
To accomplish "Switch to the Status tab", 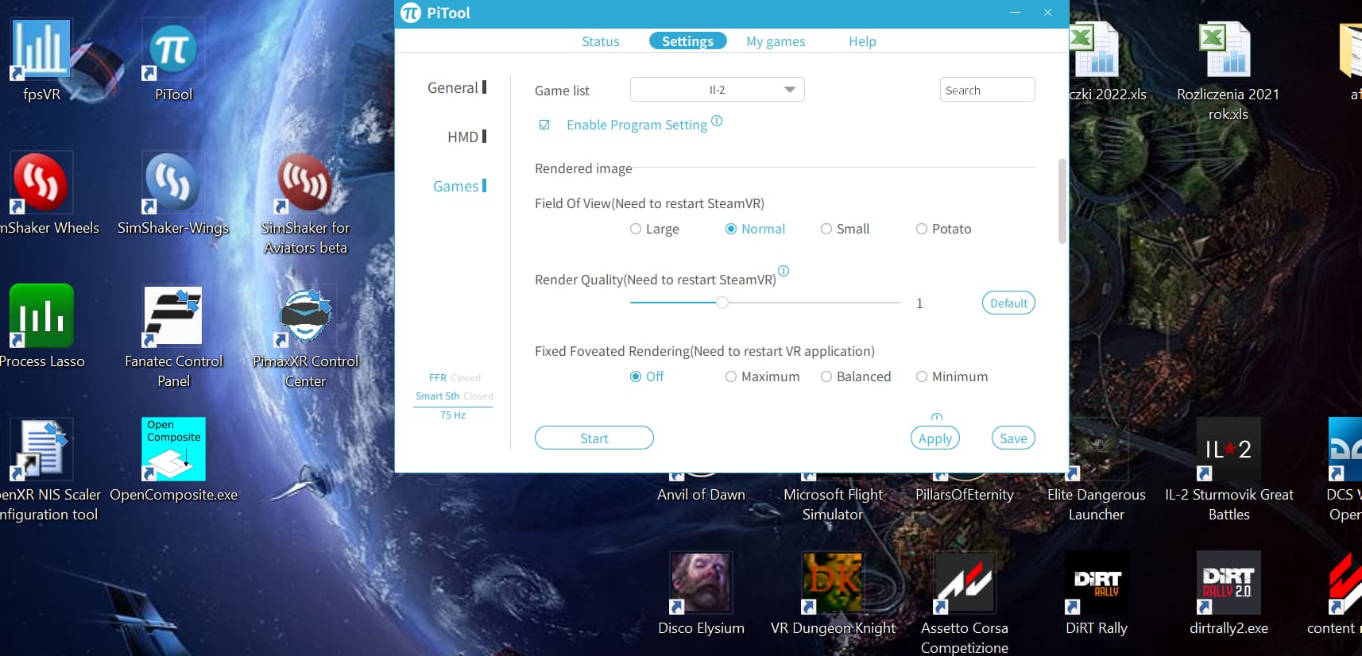I will tap(600, 41).
